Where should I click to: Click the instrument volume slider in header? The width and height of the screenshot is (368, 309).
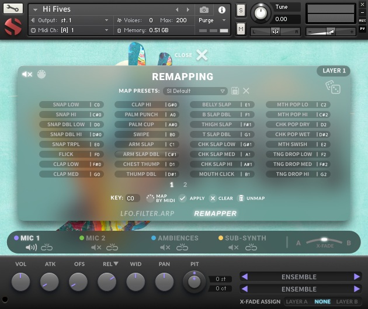pyautogui.click(x=331, y=32)
